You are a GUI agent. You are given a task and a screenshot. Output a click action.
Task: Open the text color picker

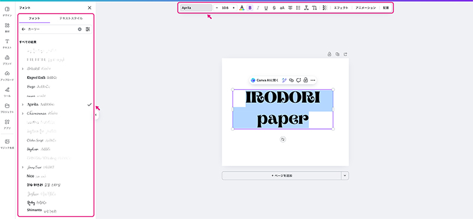tap(242, 8)
